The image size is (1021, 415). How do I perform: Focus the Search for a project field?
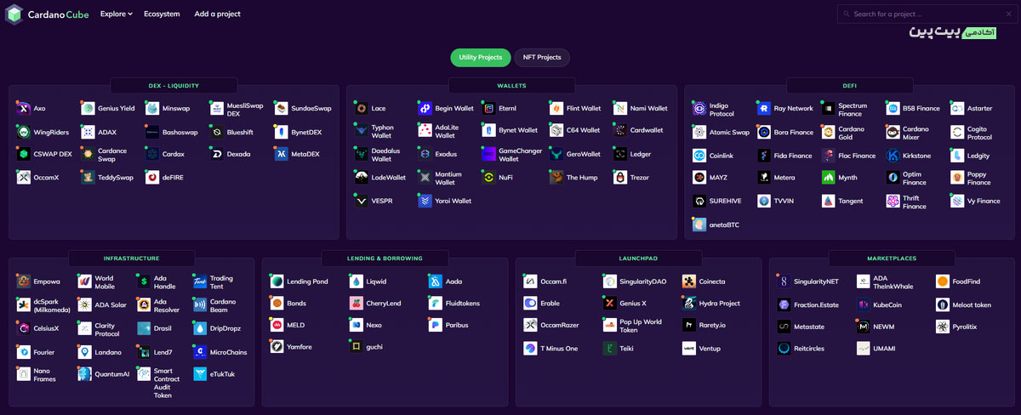click(x=926, y=14)
